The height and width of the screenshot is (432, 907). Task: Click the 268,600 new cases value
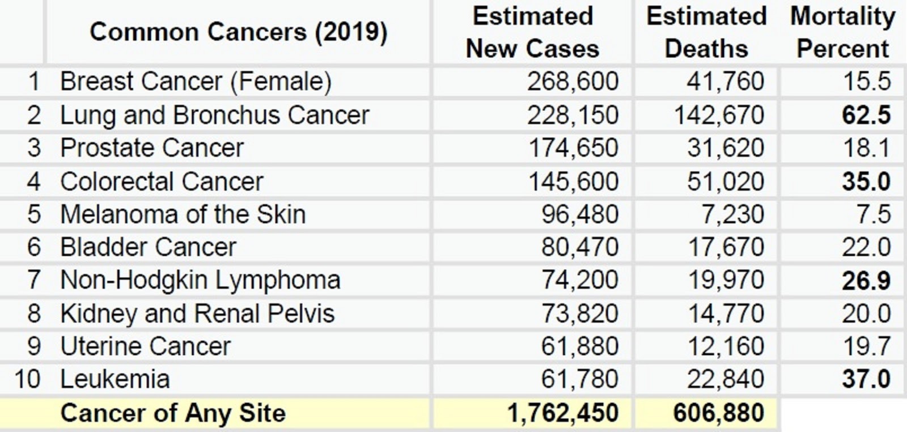click(573, 82)
